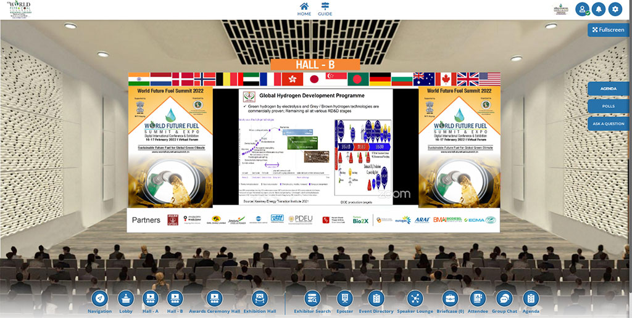This screenshot has height=318, width=632.
Task: Open the POLLS side button
Action: (608, 106)
